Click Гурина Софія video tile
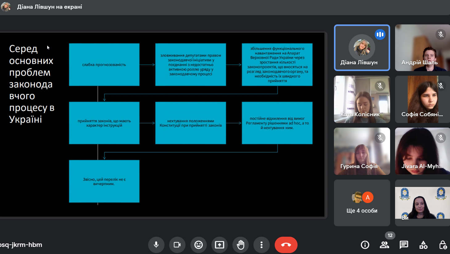Screen dimensions: 450x254 (362, 151)
